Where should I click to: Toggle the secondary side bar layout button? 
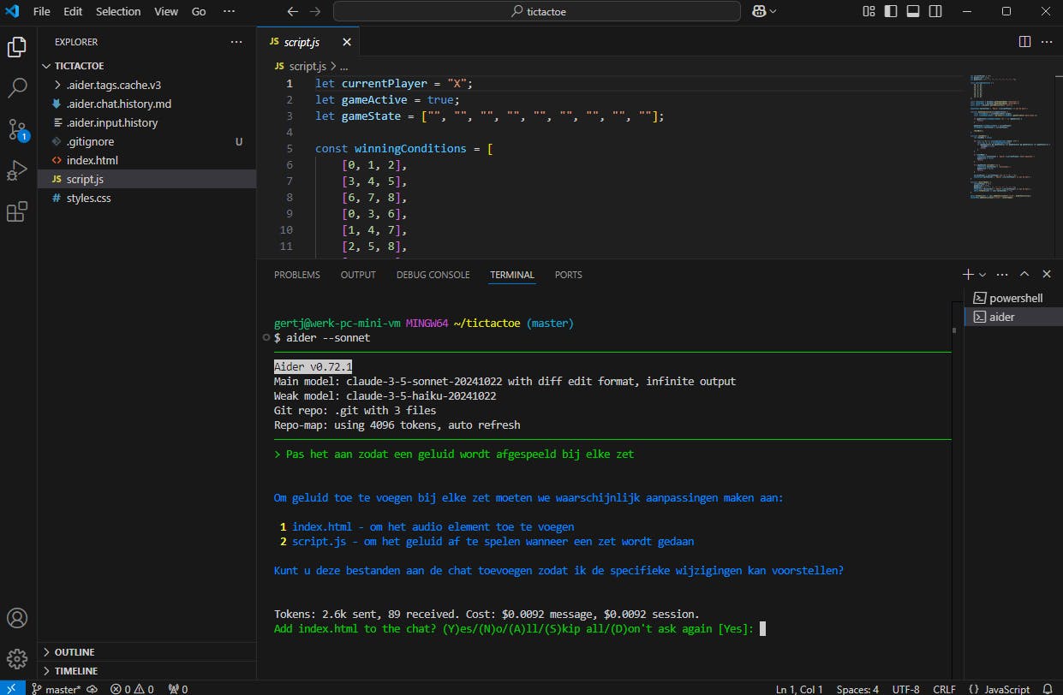[x=935, y=12]
